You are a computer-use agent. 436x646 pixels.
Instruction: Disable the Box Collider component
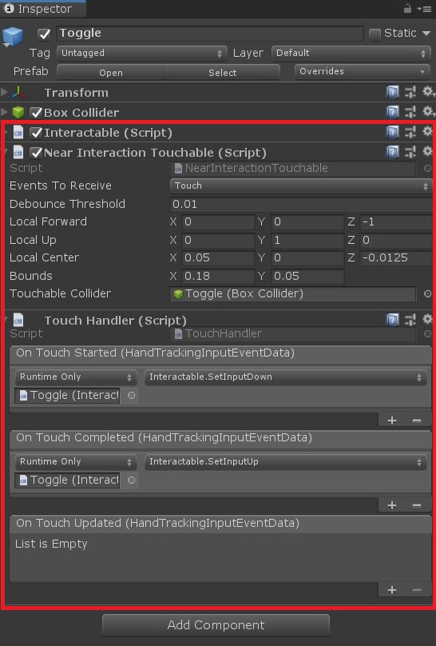[x=36, y=113]
